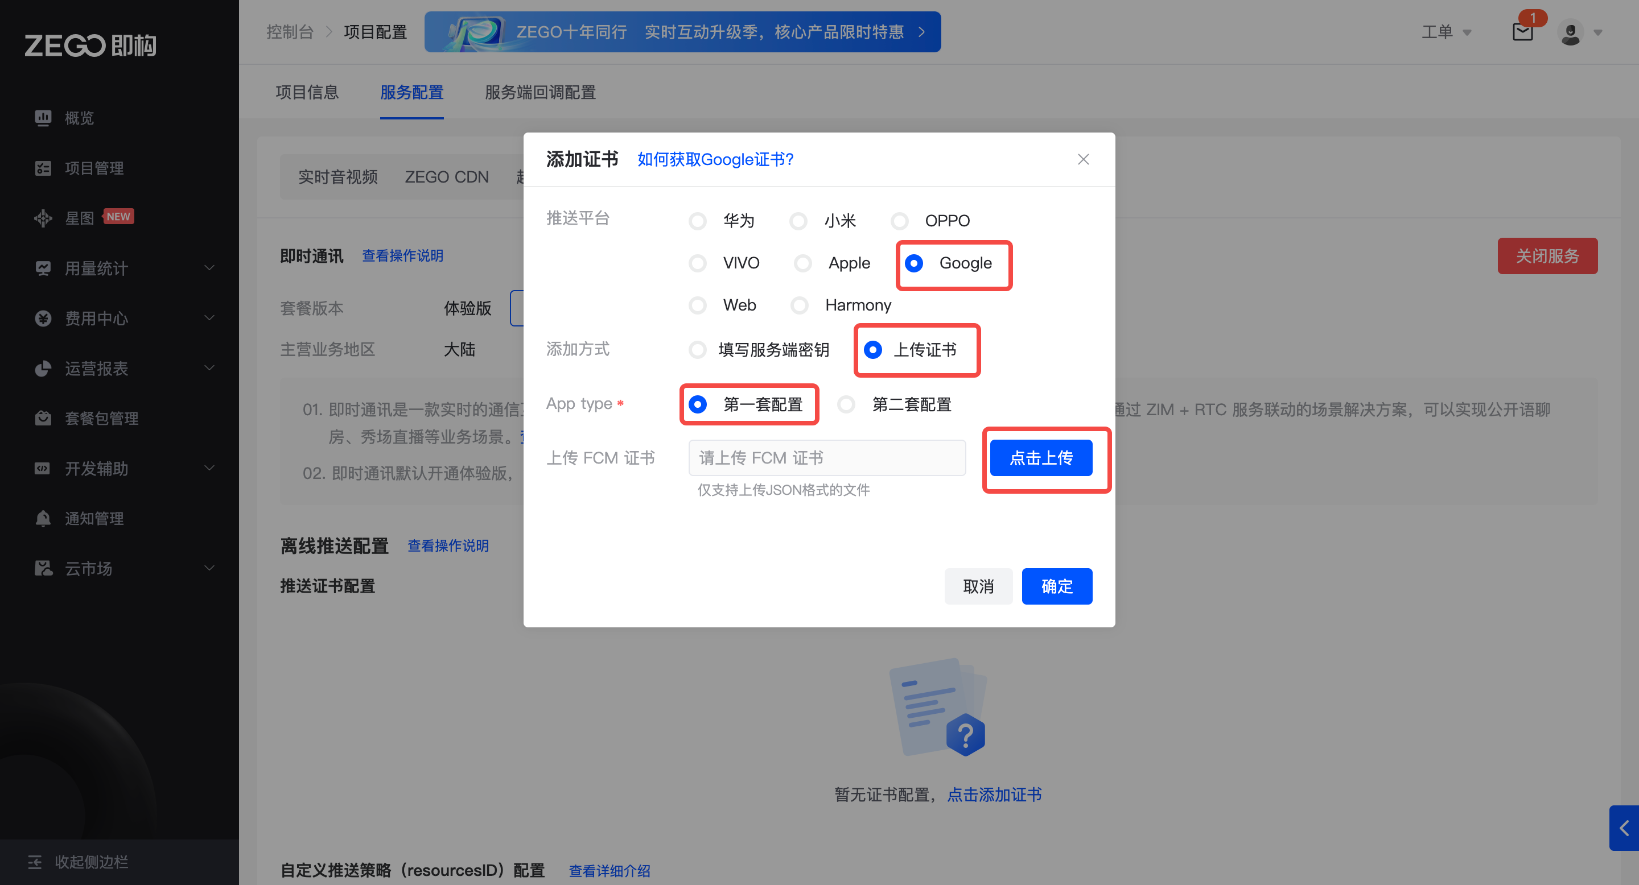Open 项目管理 in sidebar
Image resolution: width=1639 pixels, height=885 pixels.
tap(94, 168)
